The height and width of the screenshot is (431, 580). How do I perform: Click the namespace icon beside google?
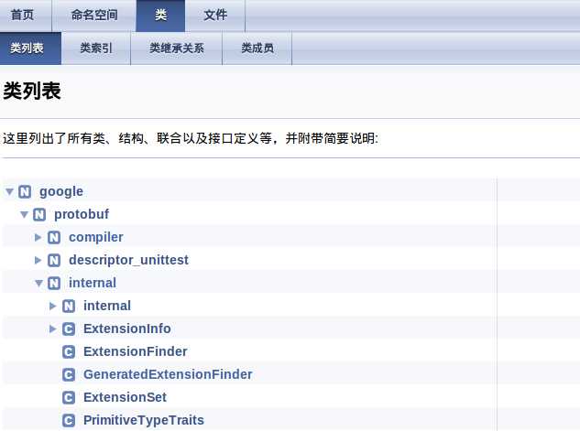[x=25, y=191]
